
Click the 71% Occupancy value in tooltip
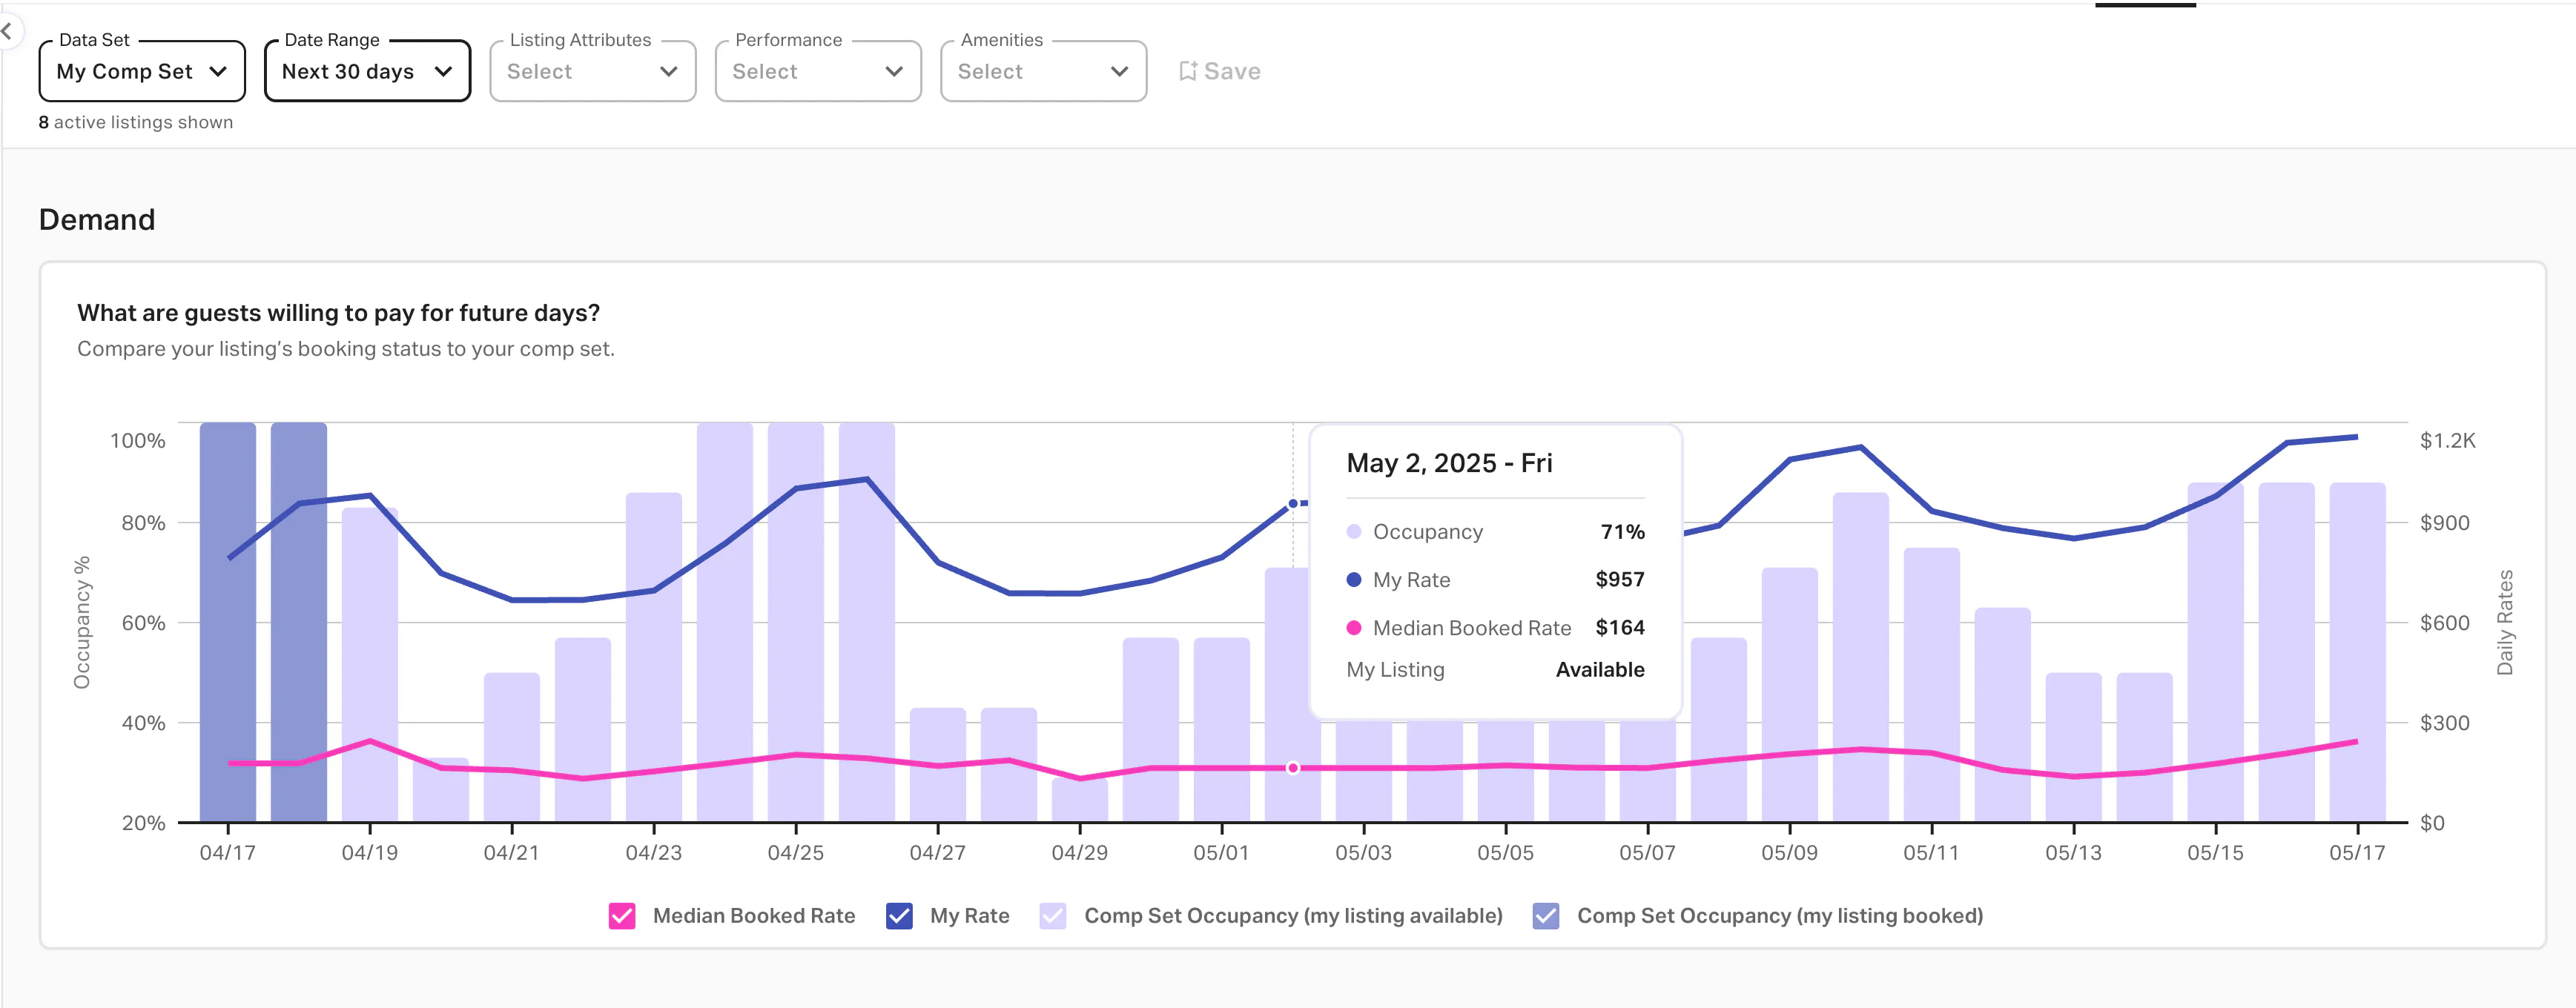[x=1623, y=532]
